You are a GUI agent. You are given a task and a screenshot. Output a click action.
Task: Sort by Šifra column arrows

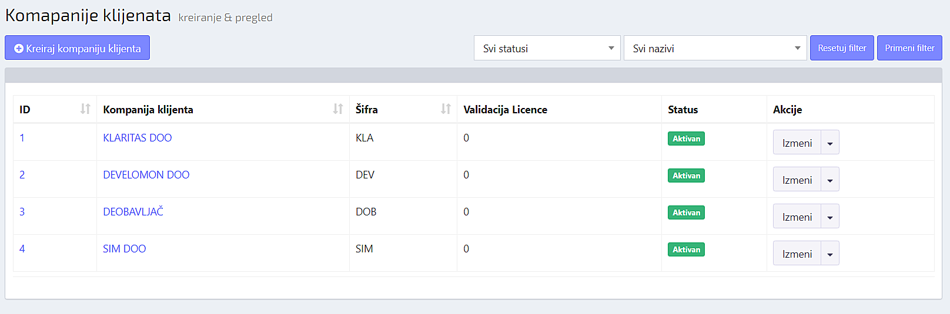(x=446, y=109)
